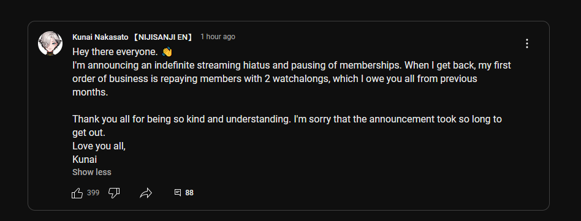
Task: Click the 88 comments count
Action: click(189, 193)
